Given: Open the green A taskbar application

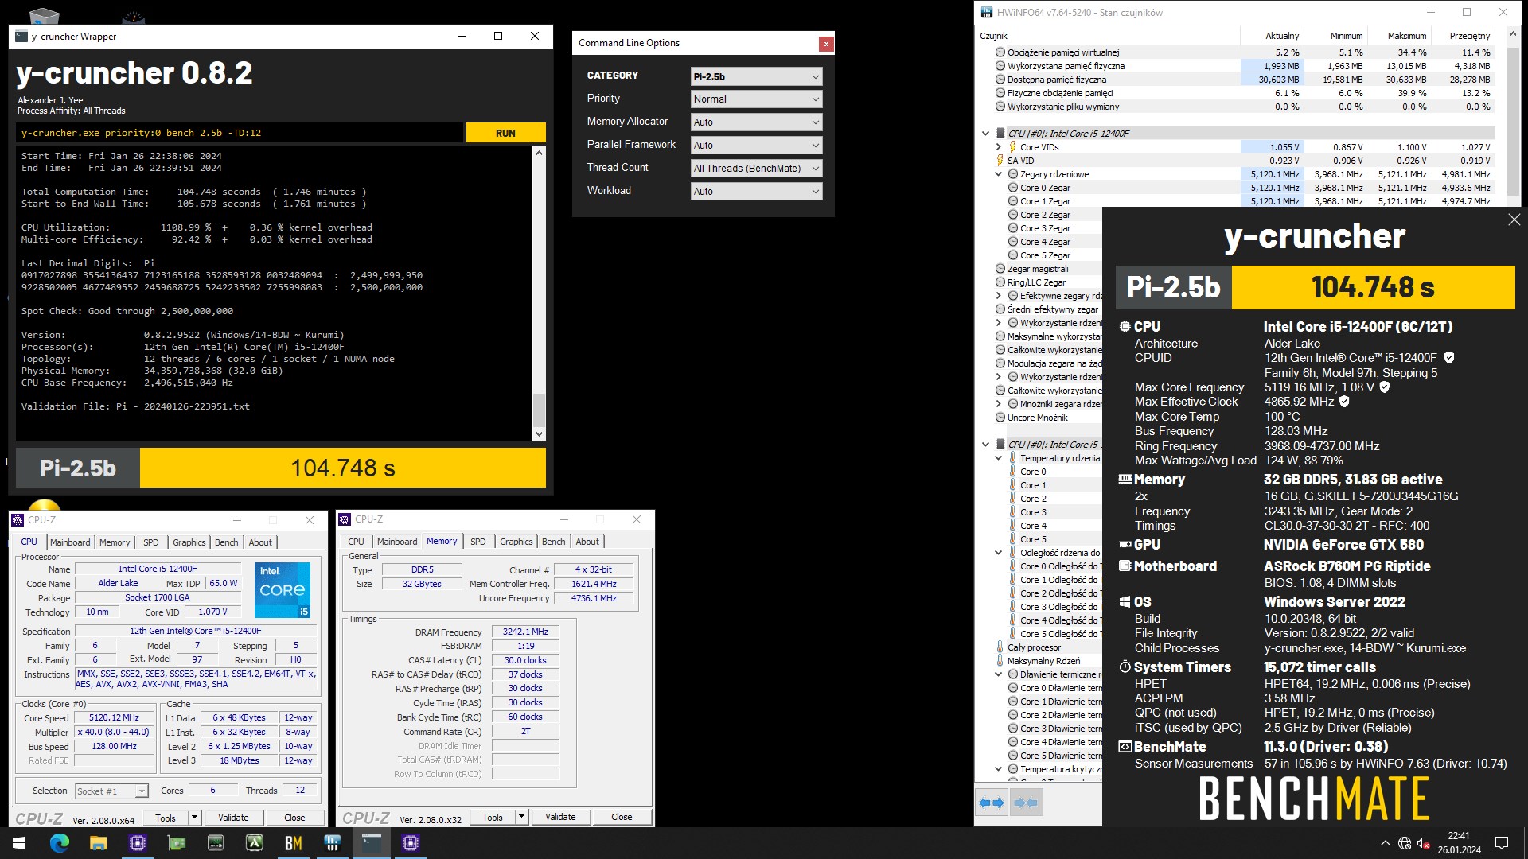Looking at the screenshot, I should (254, 843).
